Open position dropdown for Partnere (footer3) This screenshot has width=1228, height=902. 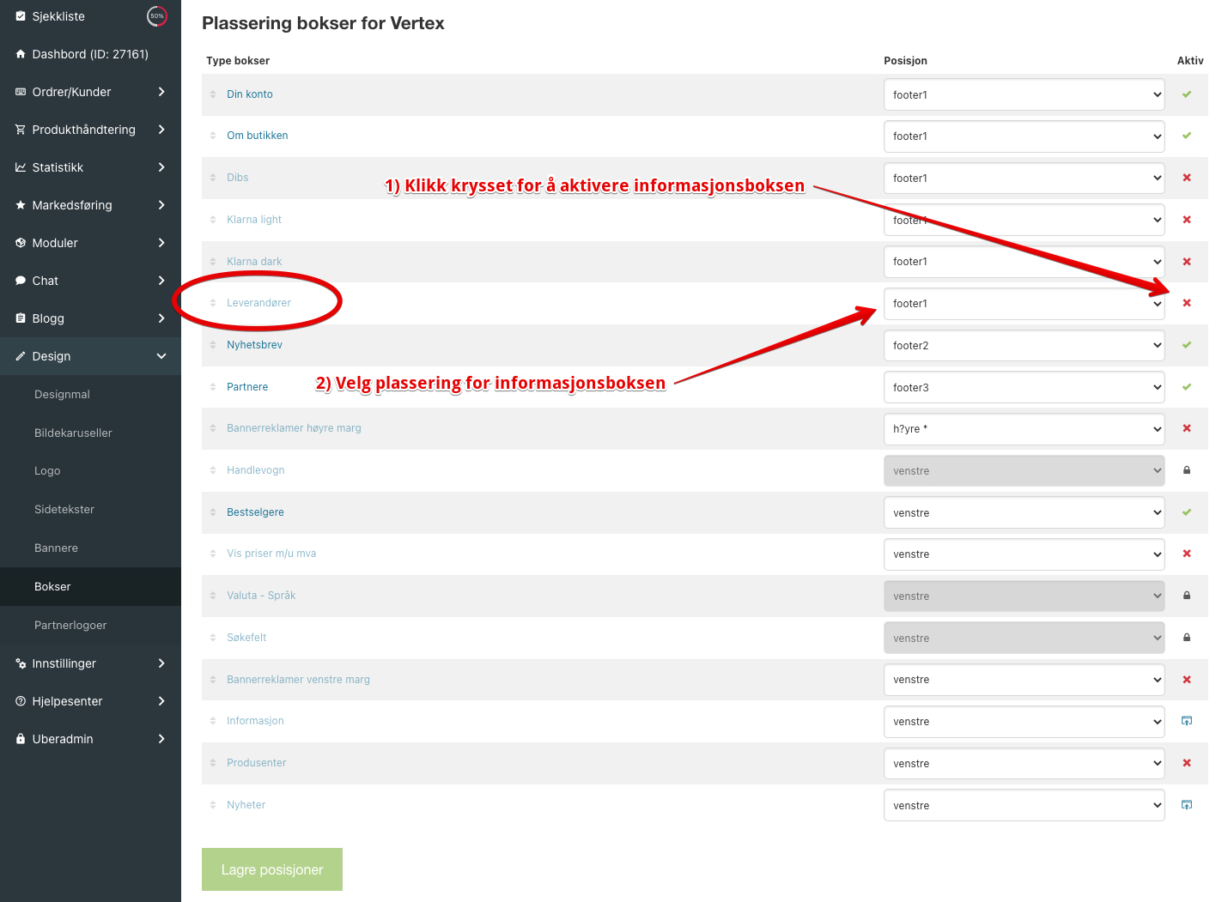[x=1024, y=388]
